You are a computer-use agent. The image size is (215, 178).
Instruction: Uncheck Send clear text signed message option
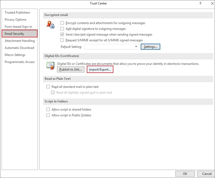click(62, 35)
